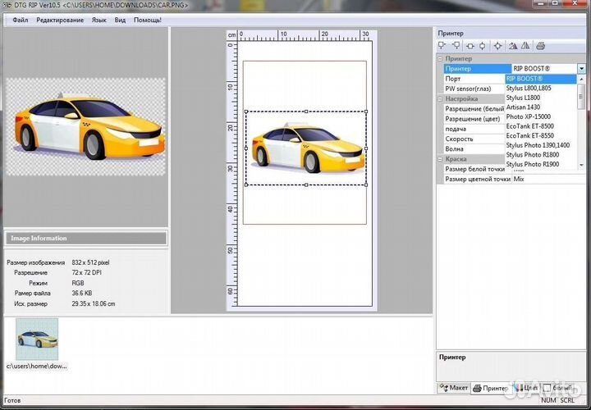Open the Принтер combo box arrow
The height and width of the screenshot is (410, 591).
(581, 69)
